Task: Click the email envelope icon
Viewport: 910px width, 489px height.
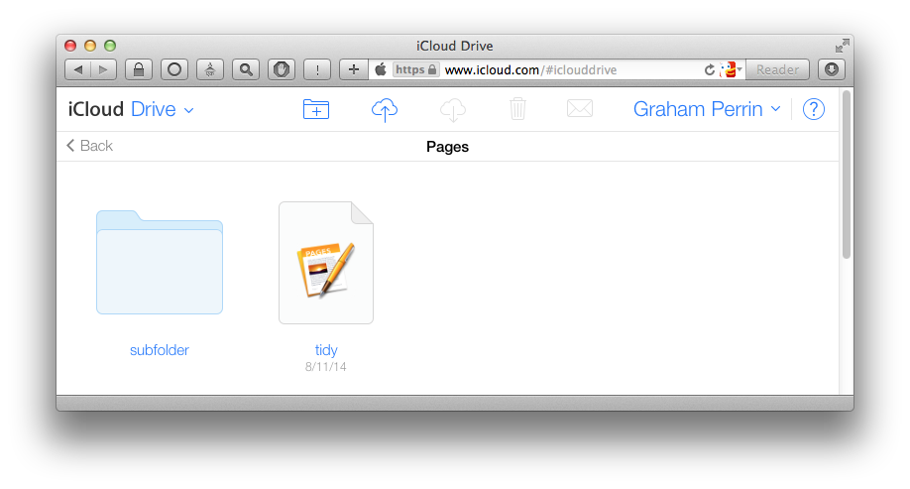Action: tap(580, 108)
